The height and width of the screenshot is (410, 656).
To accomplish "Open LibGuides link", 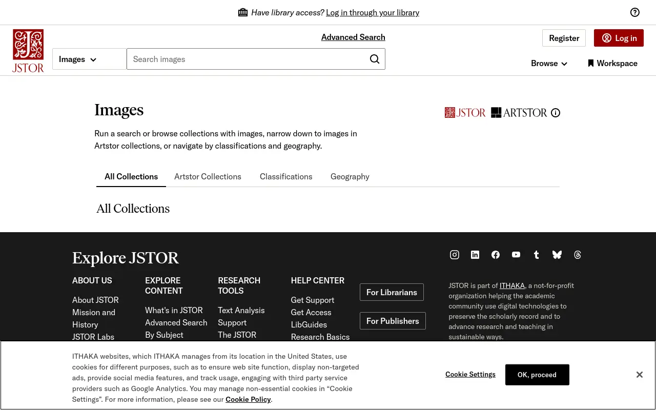I will pyautogui.click(x=309, y=324).
